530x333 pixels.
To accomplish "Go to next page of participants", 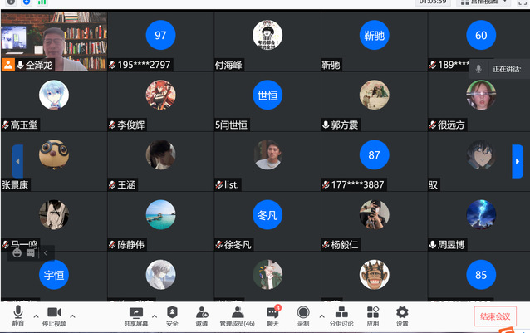I will click(x=518, y=161).
